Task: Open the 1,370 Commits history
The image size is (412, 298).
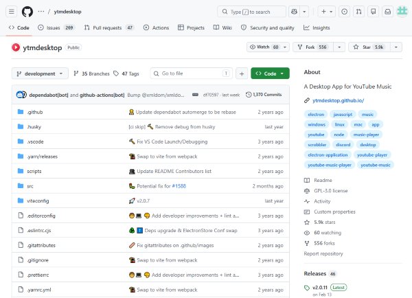Action: 264,95
